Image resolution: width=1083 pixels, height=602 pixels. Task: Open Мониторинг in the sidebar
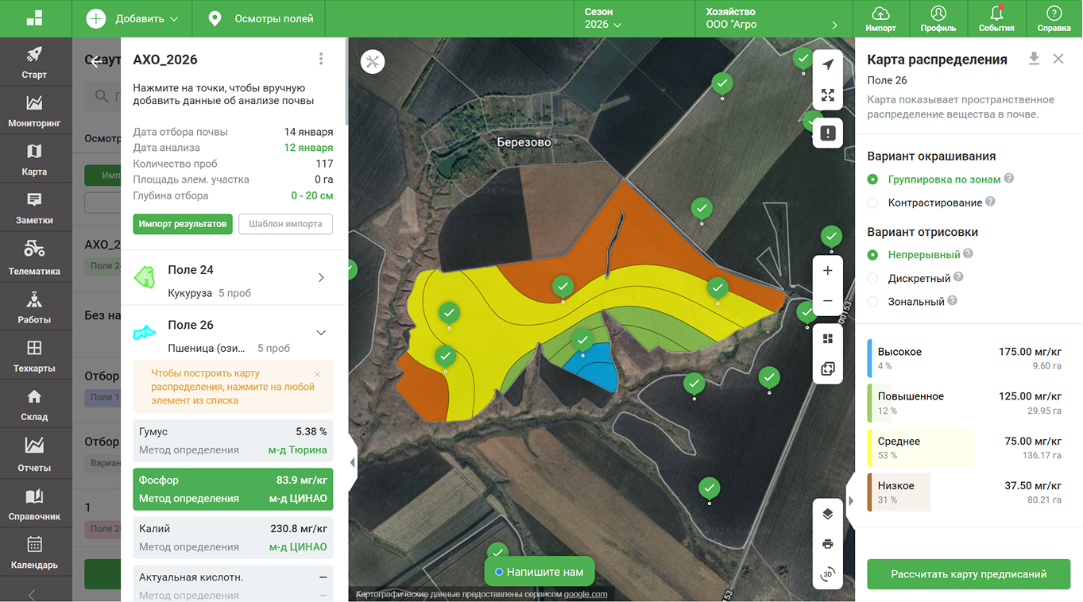pos(35,111)
